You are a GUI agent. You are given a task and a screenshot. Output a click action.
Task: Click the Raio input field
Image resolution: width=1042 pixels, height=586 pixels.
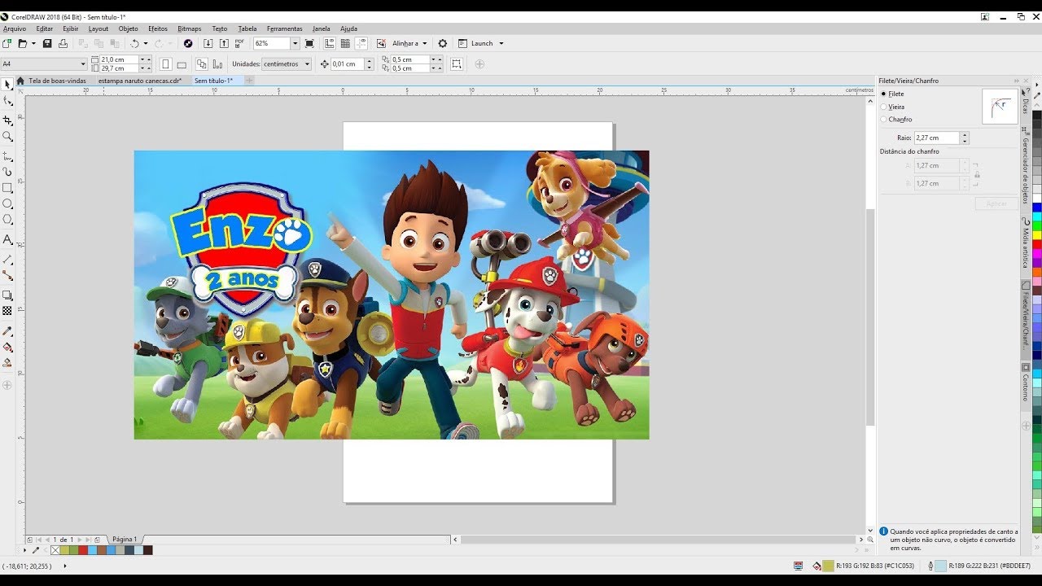click(x=937, y=138)
